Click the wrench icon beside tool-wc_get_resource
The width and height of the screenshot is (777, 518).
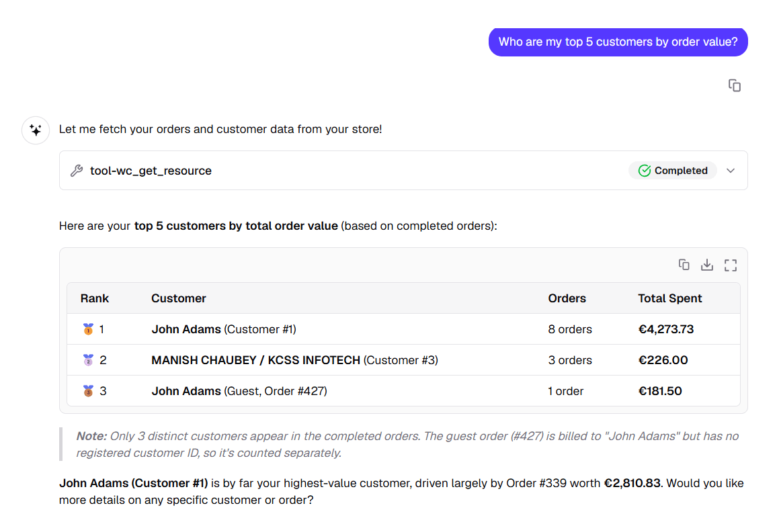[x=77, y=171]
